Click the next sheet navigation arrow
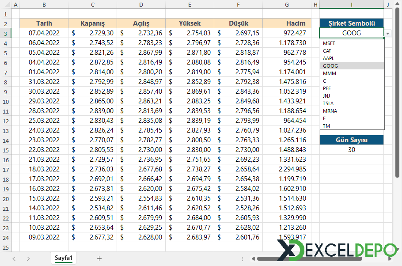This screenshot has height=266, width=402. coord(28,259)
